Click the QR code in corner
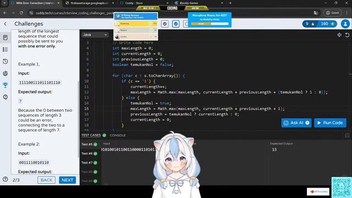The width and height of the screenshot is (352, 198). (342, 188)
